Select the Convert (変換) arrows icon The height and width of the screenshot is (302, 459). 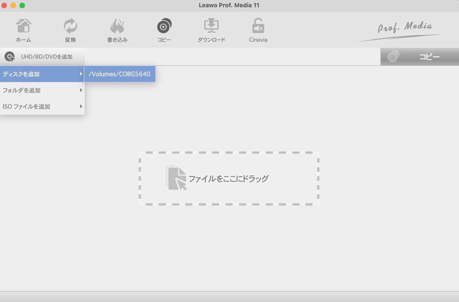70,26
